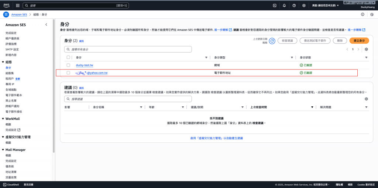Click the sidebar vertical scrollbar
Image resolution: width=378 pixels, height=188 pixels.
click(54, 85)
